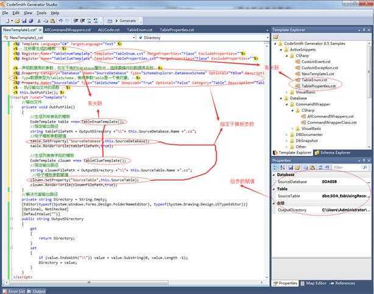Click the Filter input field in Properties
The height and width of the screenshot is (294, 374).
pyautogui.click(x=347, y=168)
